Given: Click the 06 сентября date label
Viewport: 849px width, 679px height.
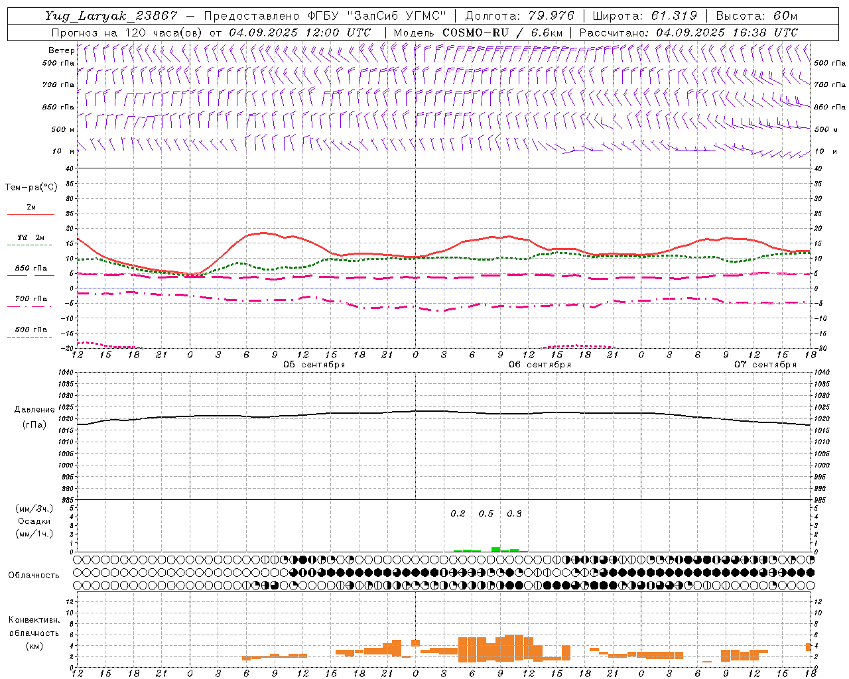Looking at the screenshot, I should (540, 365).
